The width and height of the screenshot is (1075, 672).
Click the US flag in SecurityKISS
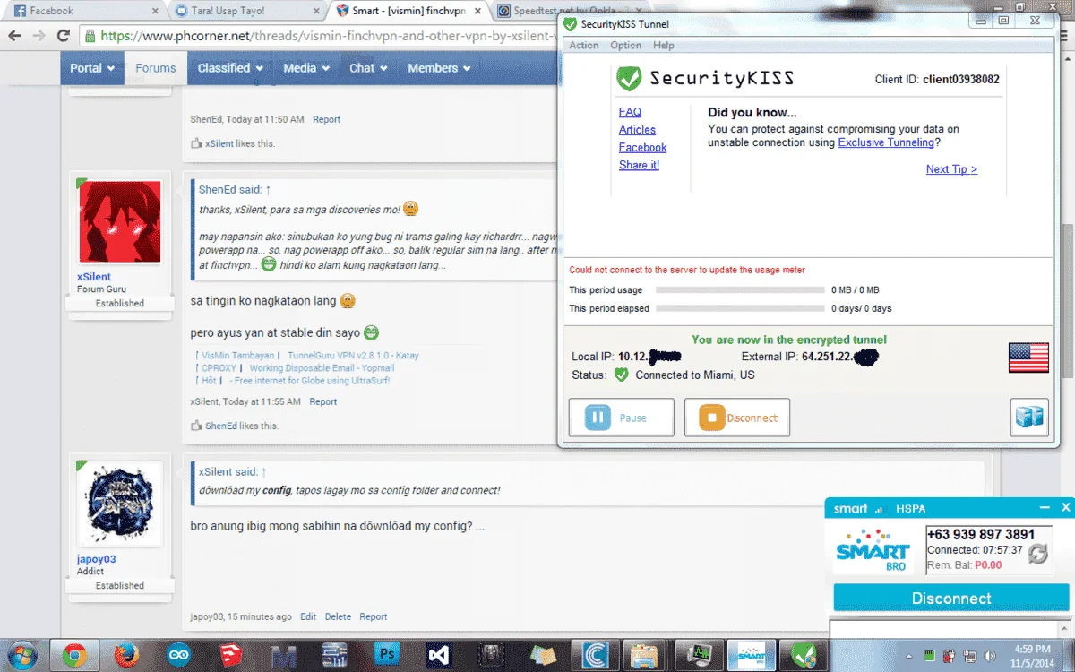point(1028,358)
